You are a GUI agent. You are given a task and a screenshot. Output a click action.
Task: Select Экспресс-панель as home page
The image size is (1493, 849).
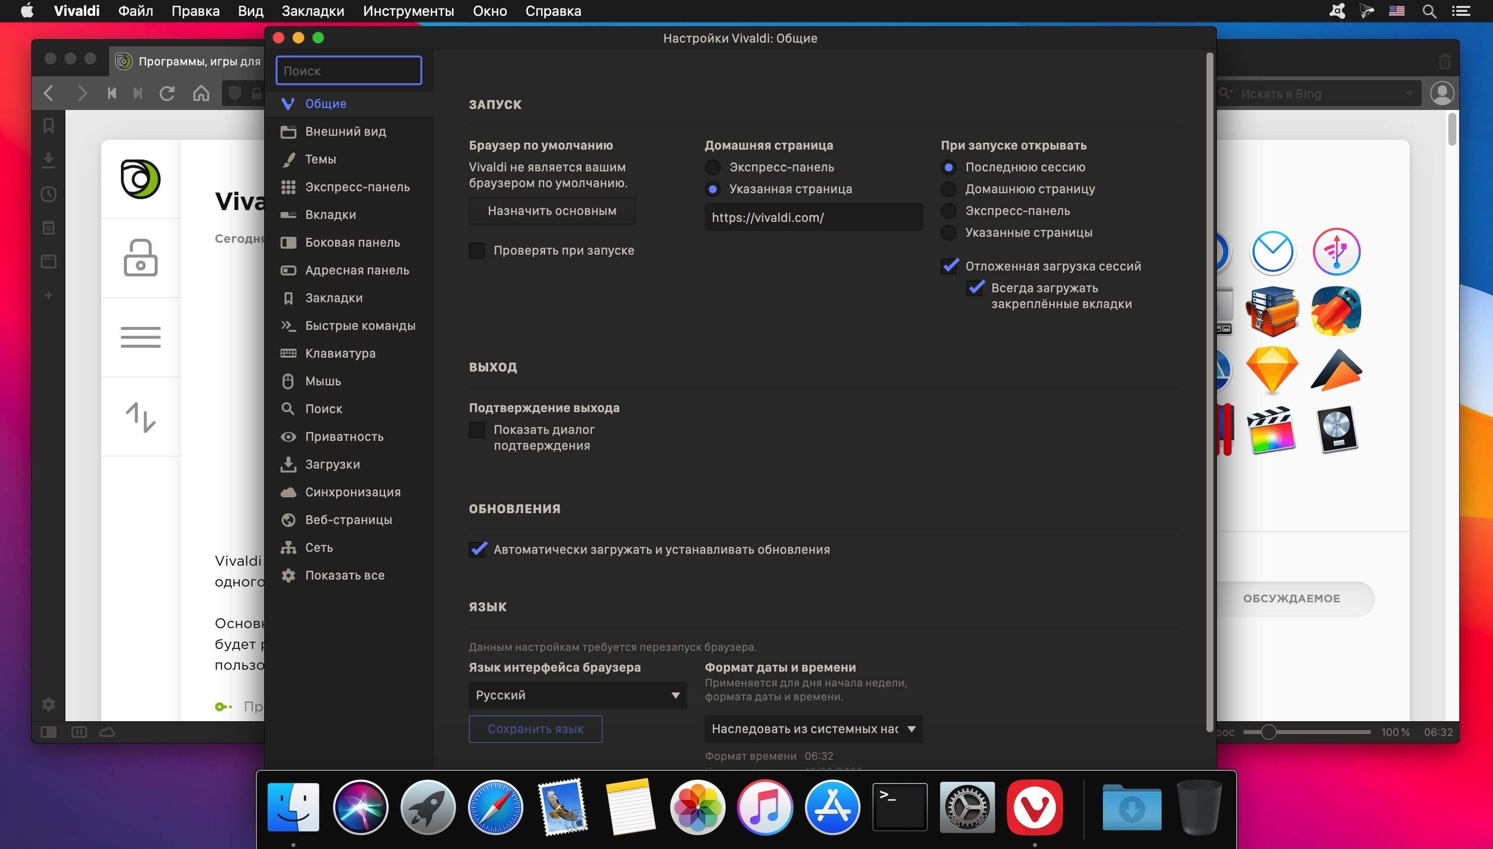click(712, 167)
